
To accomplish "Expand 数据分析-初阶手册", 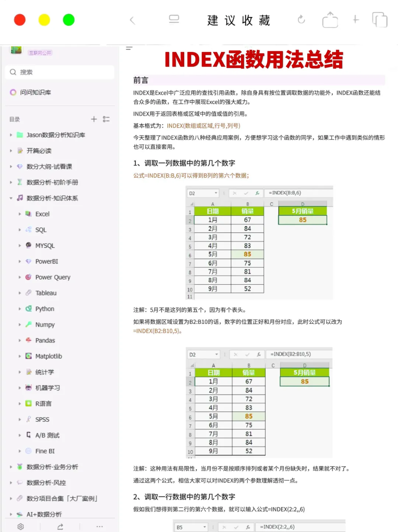I will pos(11,182).
